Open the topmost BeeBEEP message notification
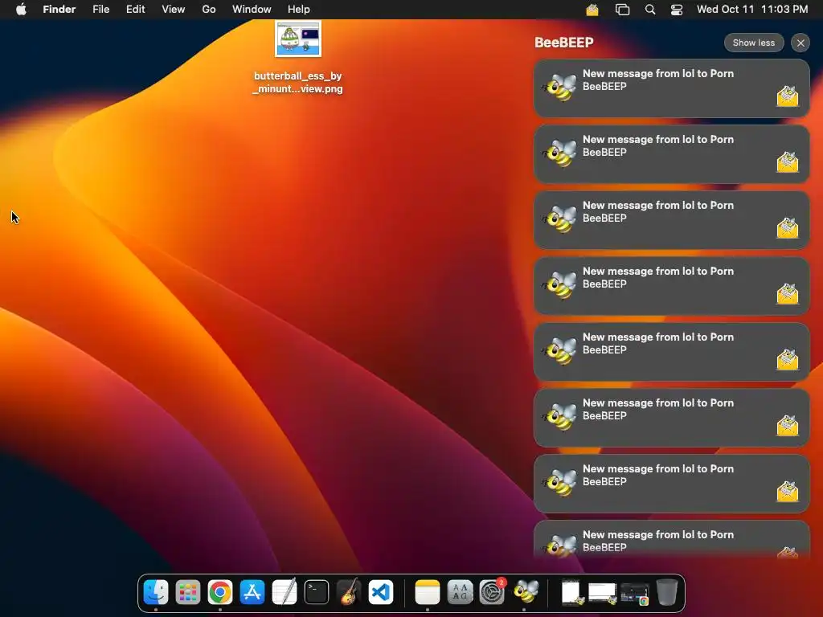The height and width of the screenshot is (617, 823). (x=671, y=88)
